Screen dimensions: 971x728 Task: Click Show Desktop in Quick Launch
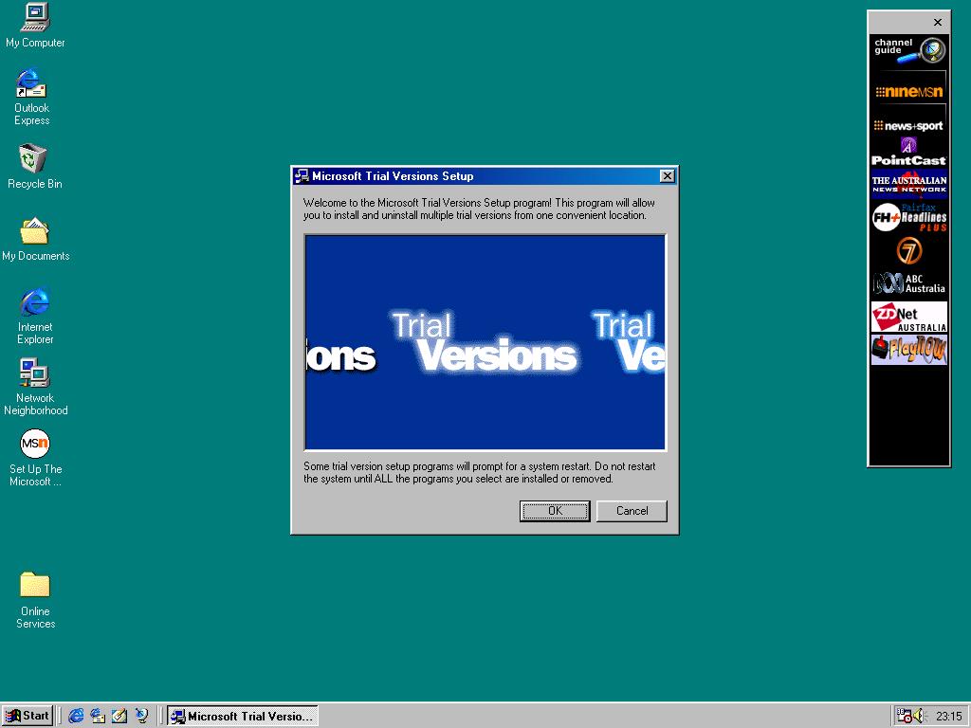point(119,716)
